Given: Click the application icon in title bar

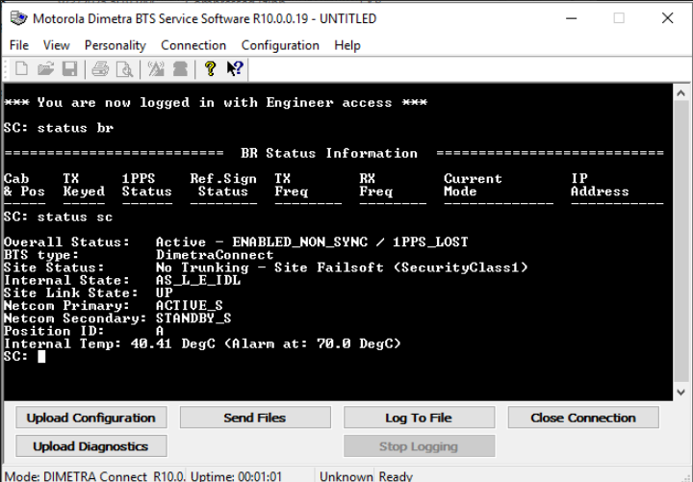Looking at the screenshot, I should [18, 18].
